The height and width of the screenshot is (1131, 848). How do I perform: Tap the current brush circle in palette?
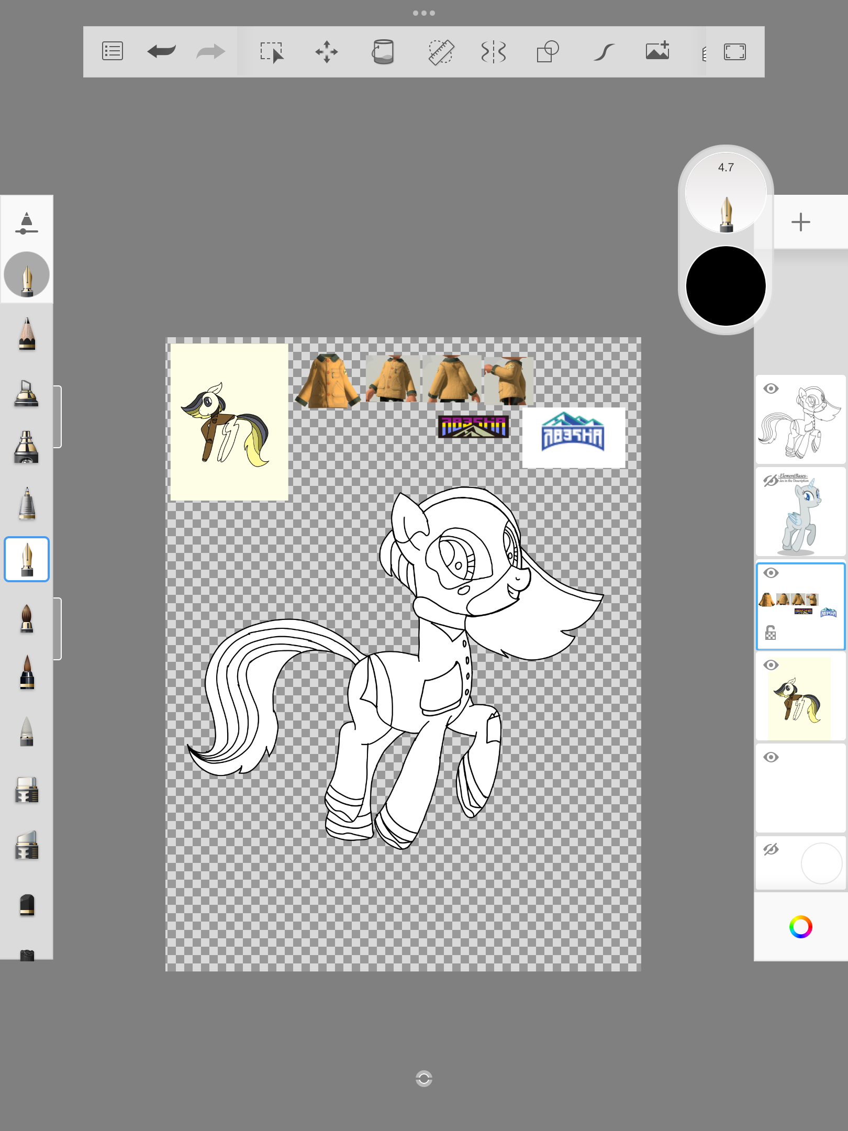tap(27, 274)
